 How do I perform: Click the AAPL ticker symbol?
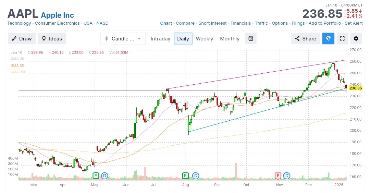pyautogui.click(x=23, y=14)
